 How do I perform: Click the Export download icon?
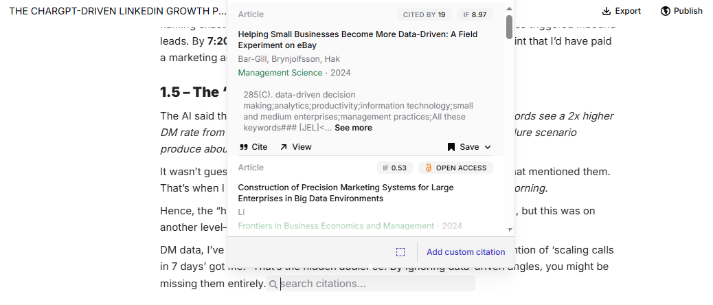click(x=606, y=11)
